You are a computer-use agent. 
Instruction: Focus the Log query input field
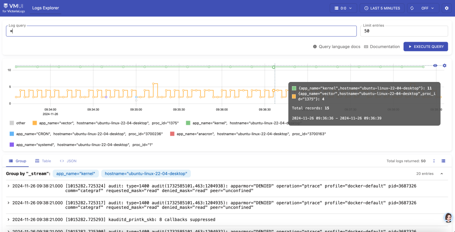(x=181, y=31)
